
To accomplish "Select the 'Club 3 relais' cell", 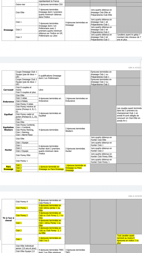I will pos(27,98).
